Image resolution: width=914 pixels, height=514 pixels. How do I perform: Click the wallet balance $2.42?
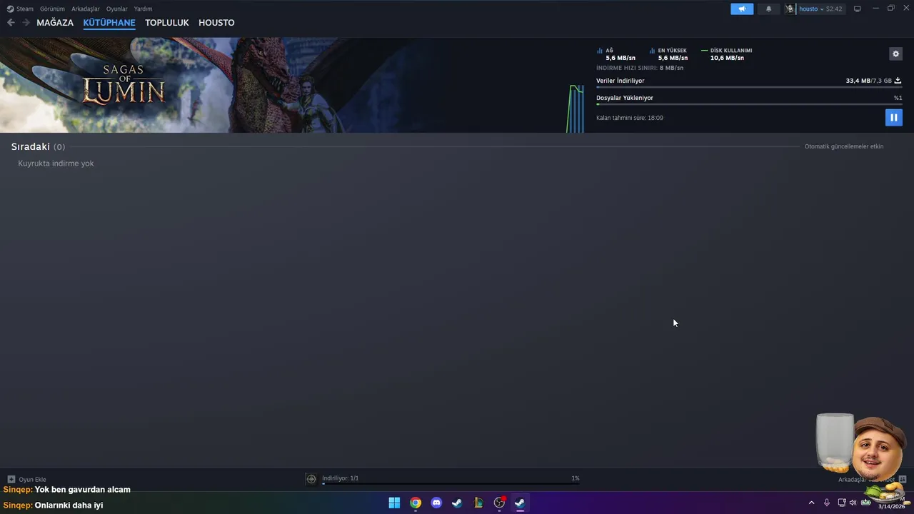(x=834, y=9)
